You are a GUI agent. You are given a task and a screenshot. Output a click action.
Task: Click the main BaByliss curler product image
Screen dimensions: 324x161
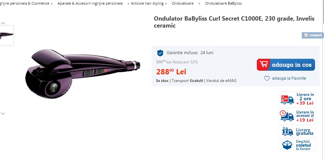[82, 74]
